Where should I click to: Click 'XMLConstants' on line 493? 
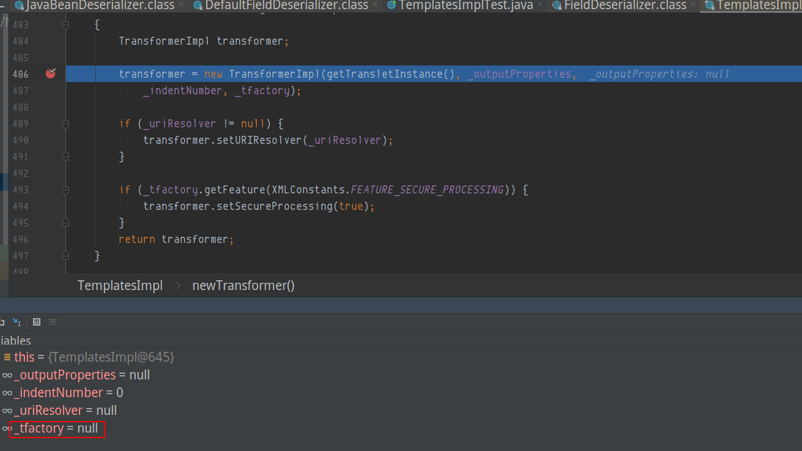308,190
